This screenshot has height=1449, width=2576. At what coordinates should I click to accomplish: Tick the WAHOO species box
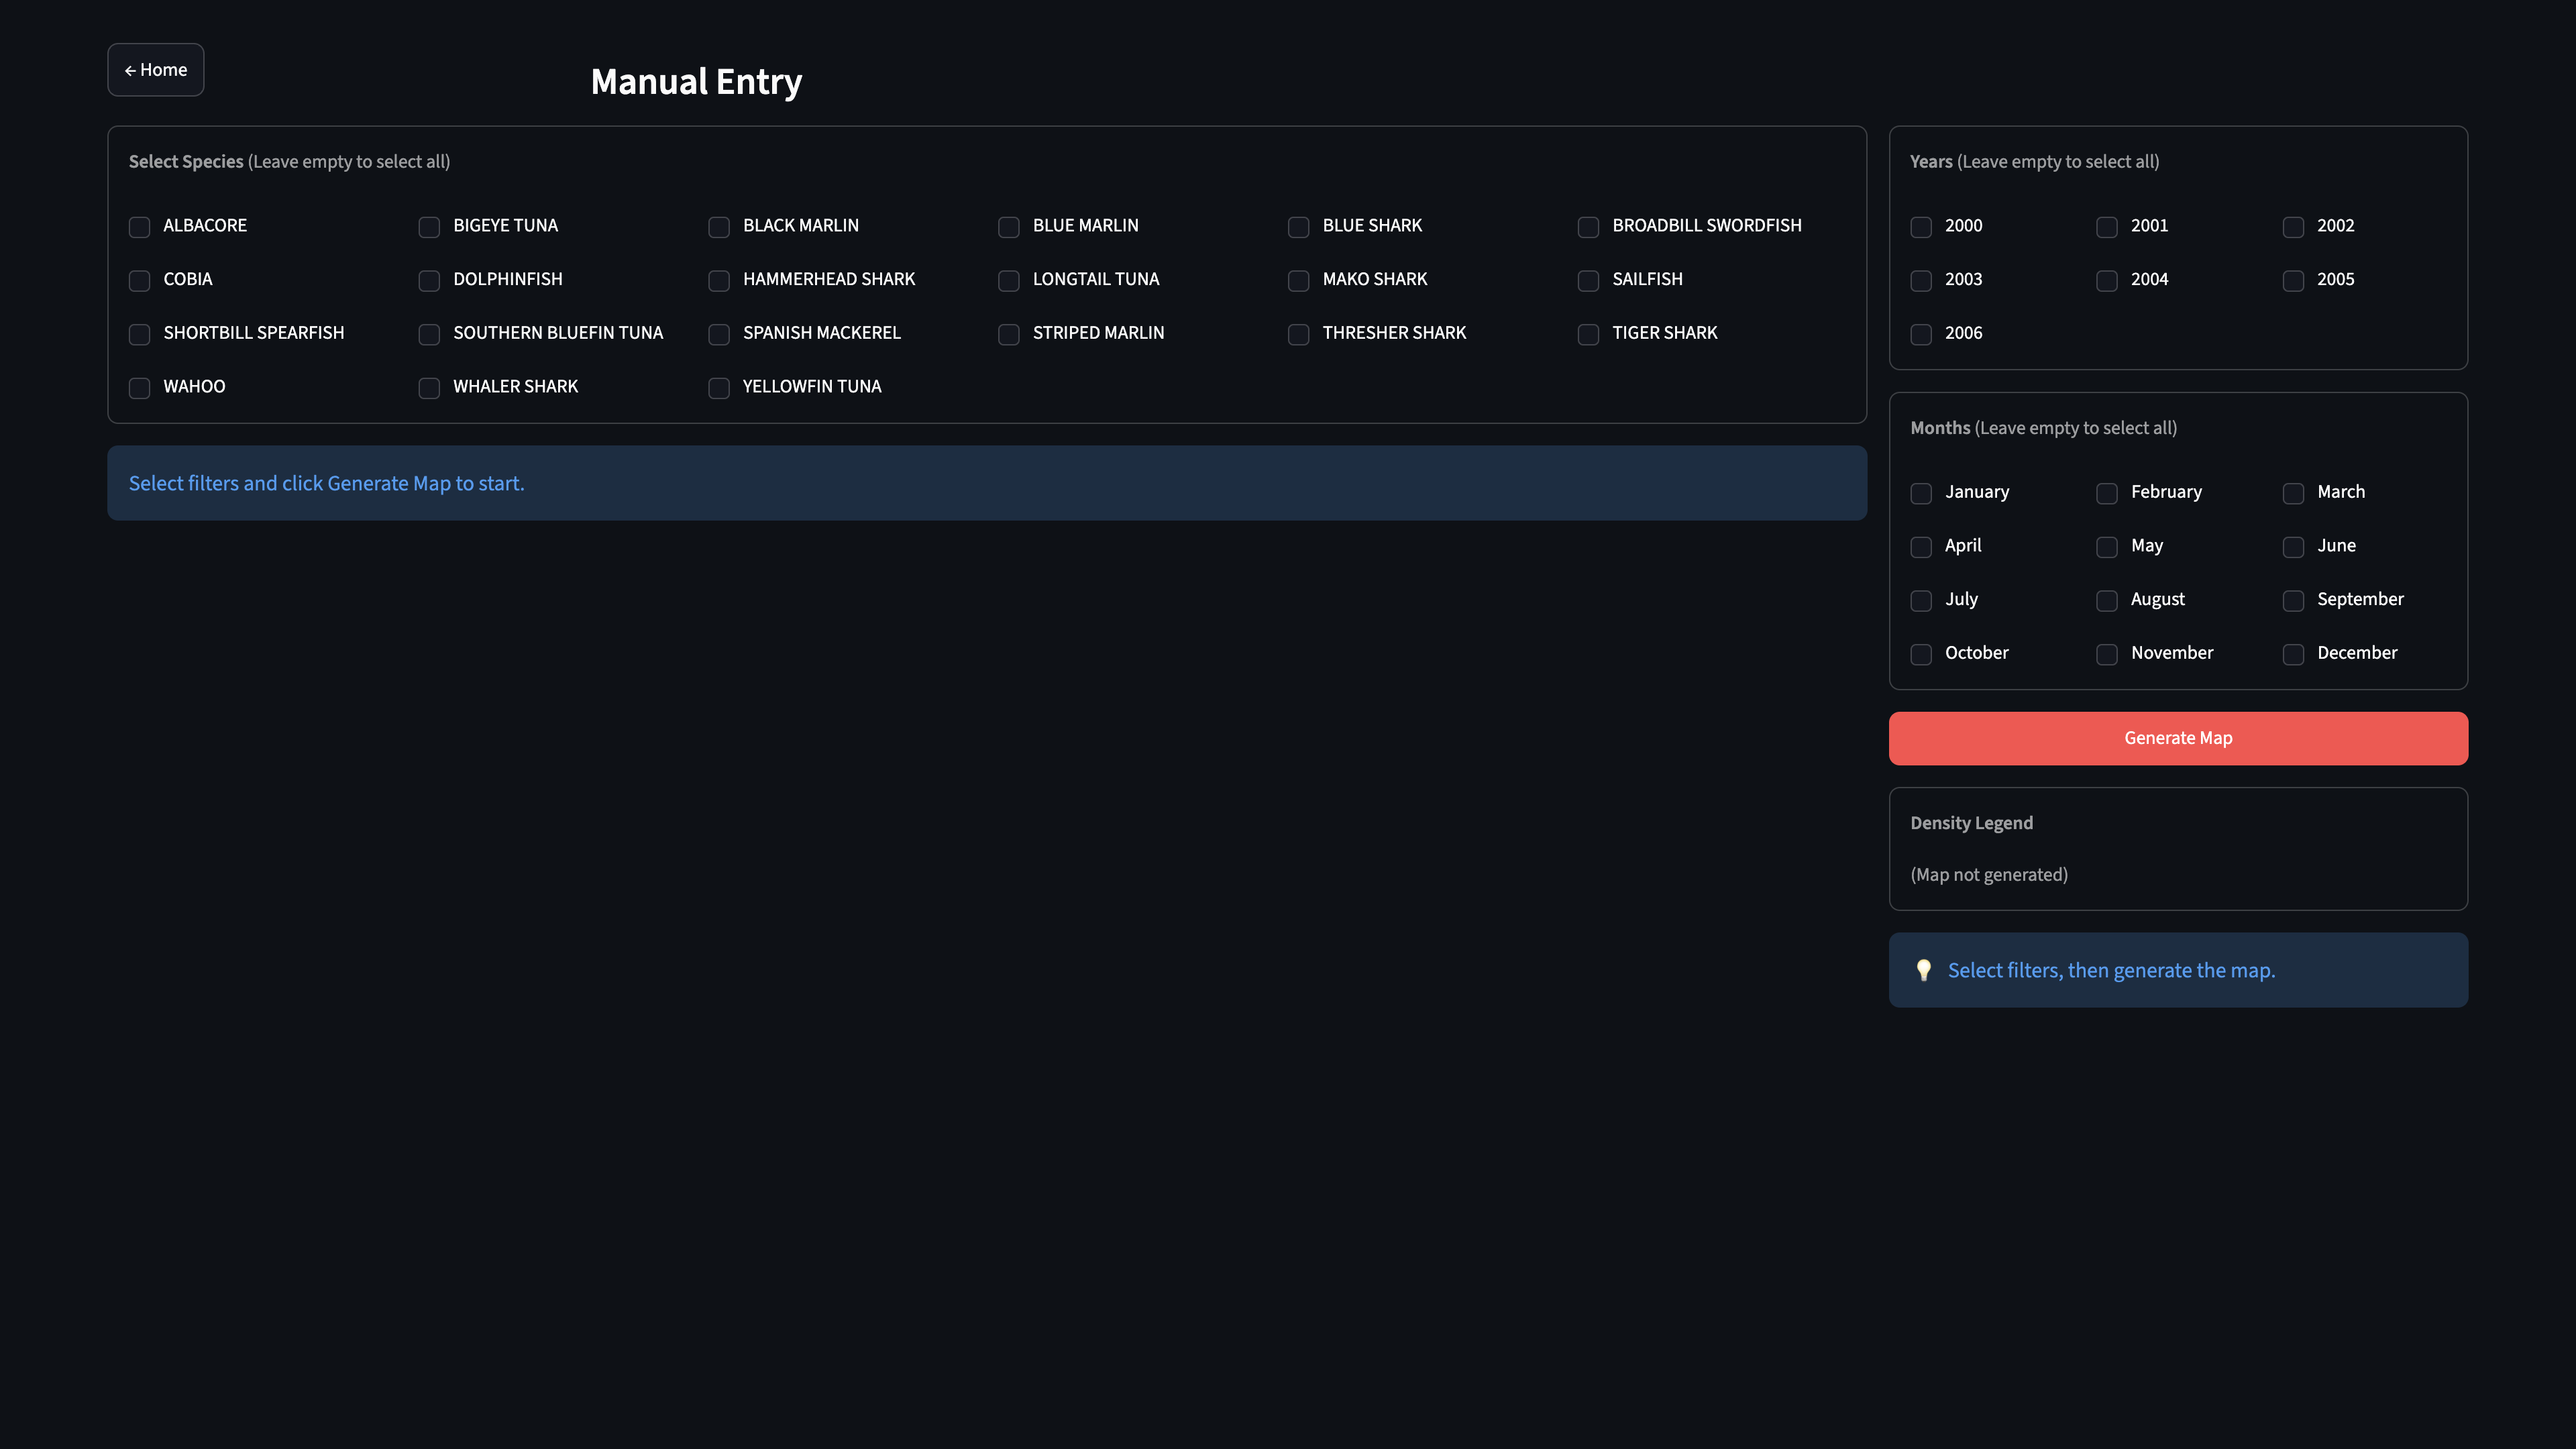click(140, 388)
